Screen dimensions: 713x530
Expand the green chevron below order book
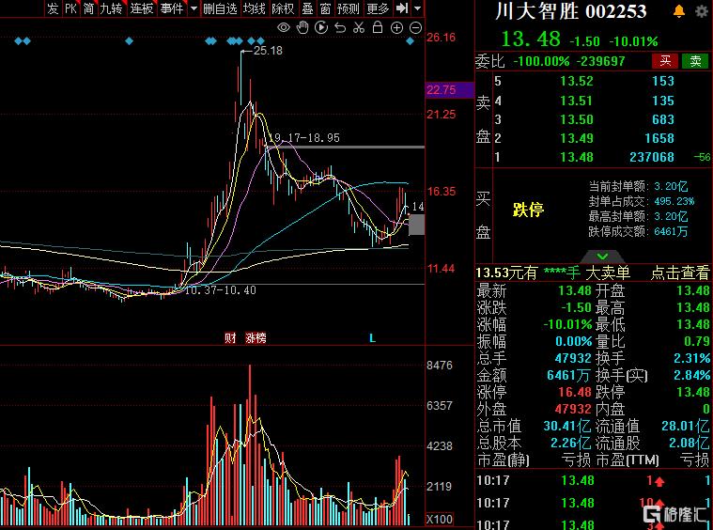click(x=602, y=257)
